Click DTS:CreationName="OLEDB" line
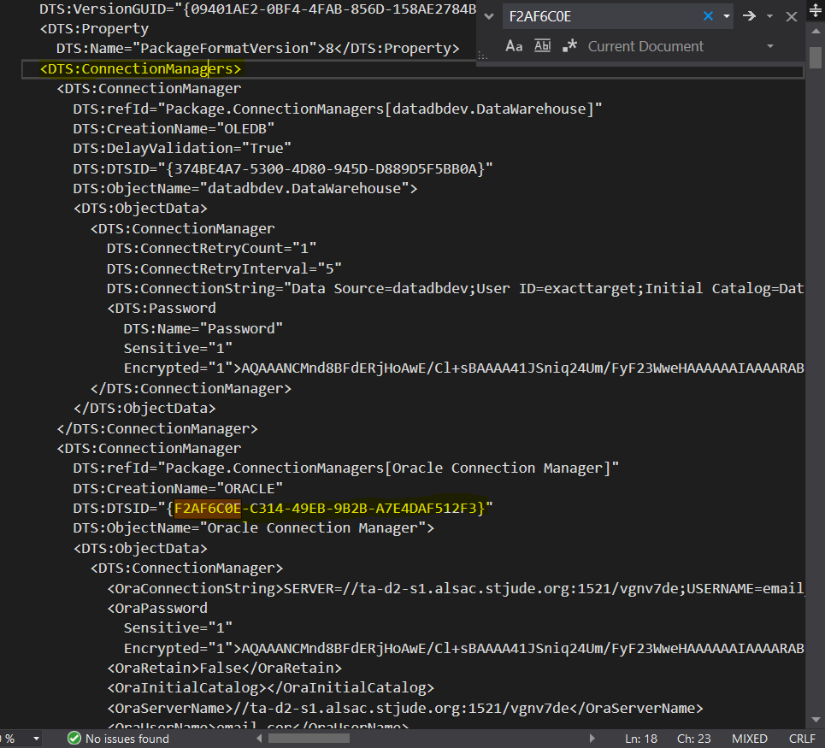Viewport: 825px width, 748px height. coord(174,128)
